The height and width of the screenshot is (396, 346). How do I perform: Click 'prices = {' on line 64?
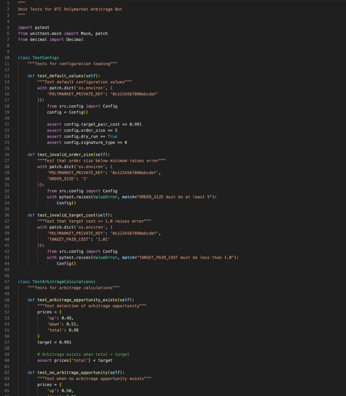49,385
